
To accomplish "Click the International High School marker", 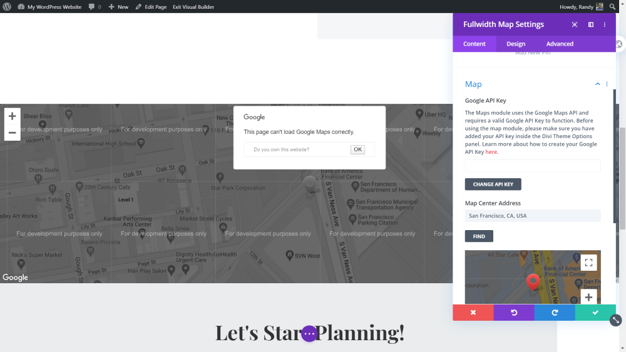I will pos(140,143).
